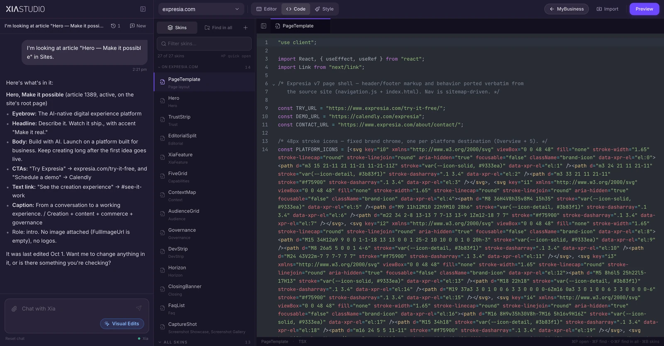
Task: Open the FaqList skin
Action: pos(204,309)
